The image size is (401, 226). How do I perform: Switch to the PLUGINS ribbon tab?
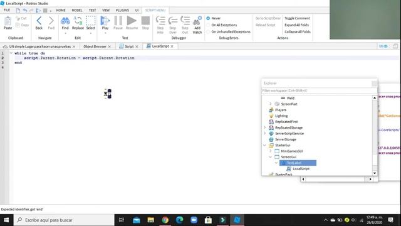(122, 10)
